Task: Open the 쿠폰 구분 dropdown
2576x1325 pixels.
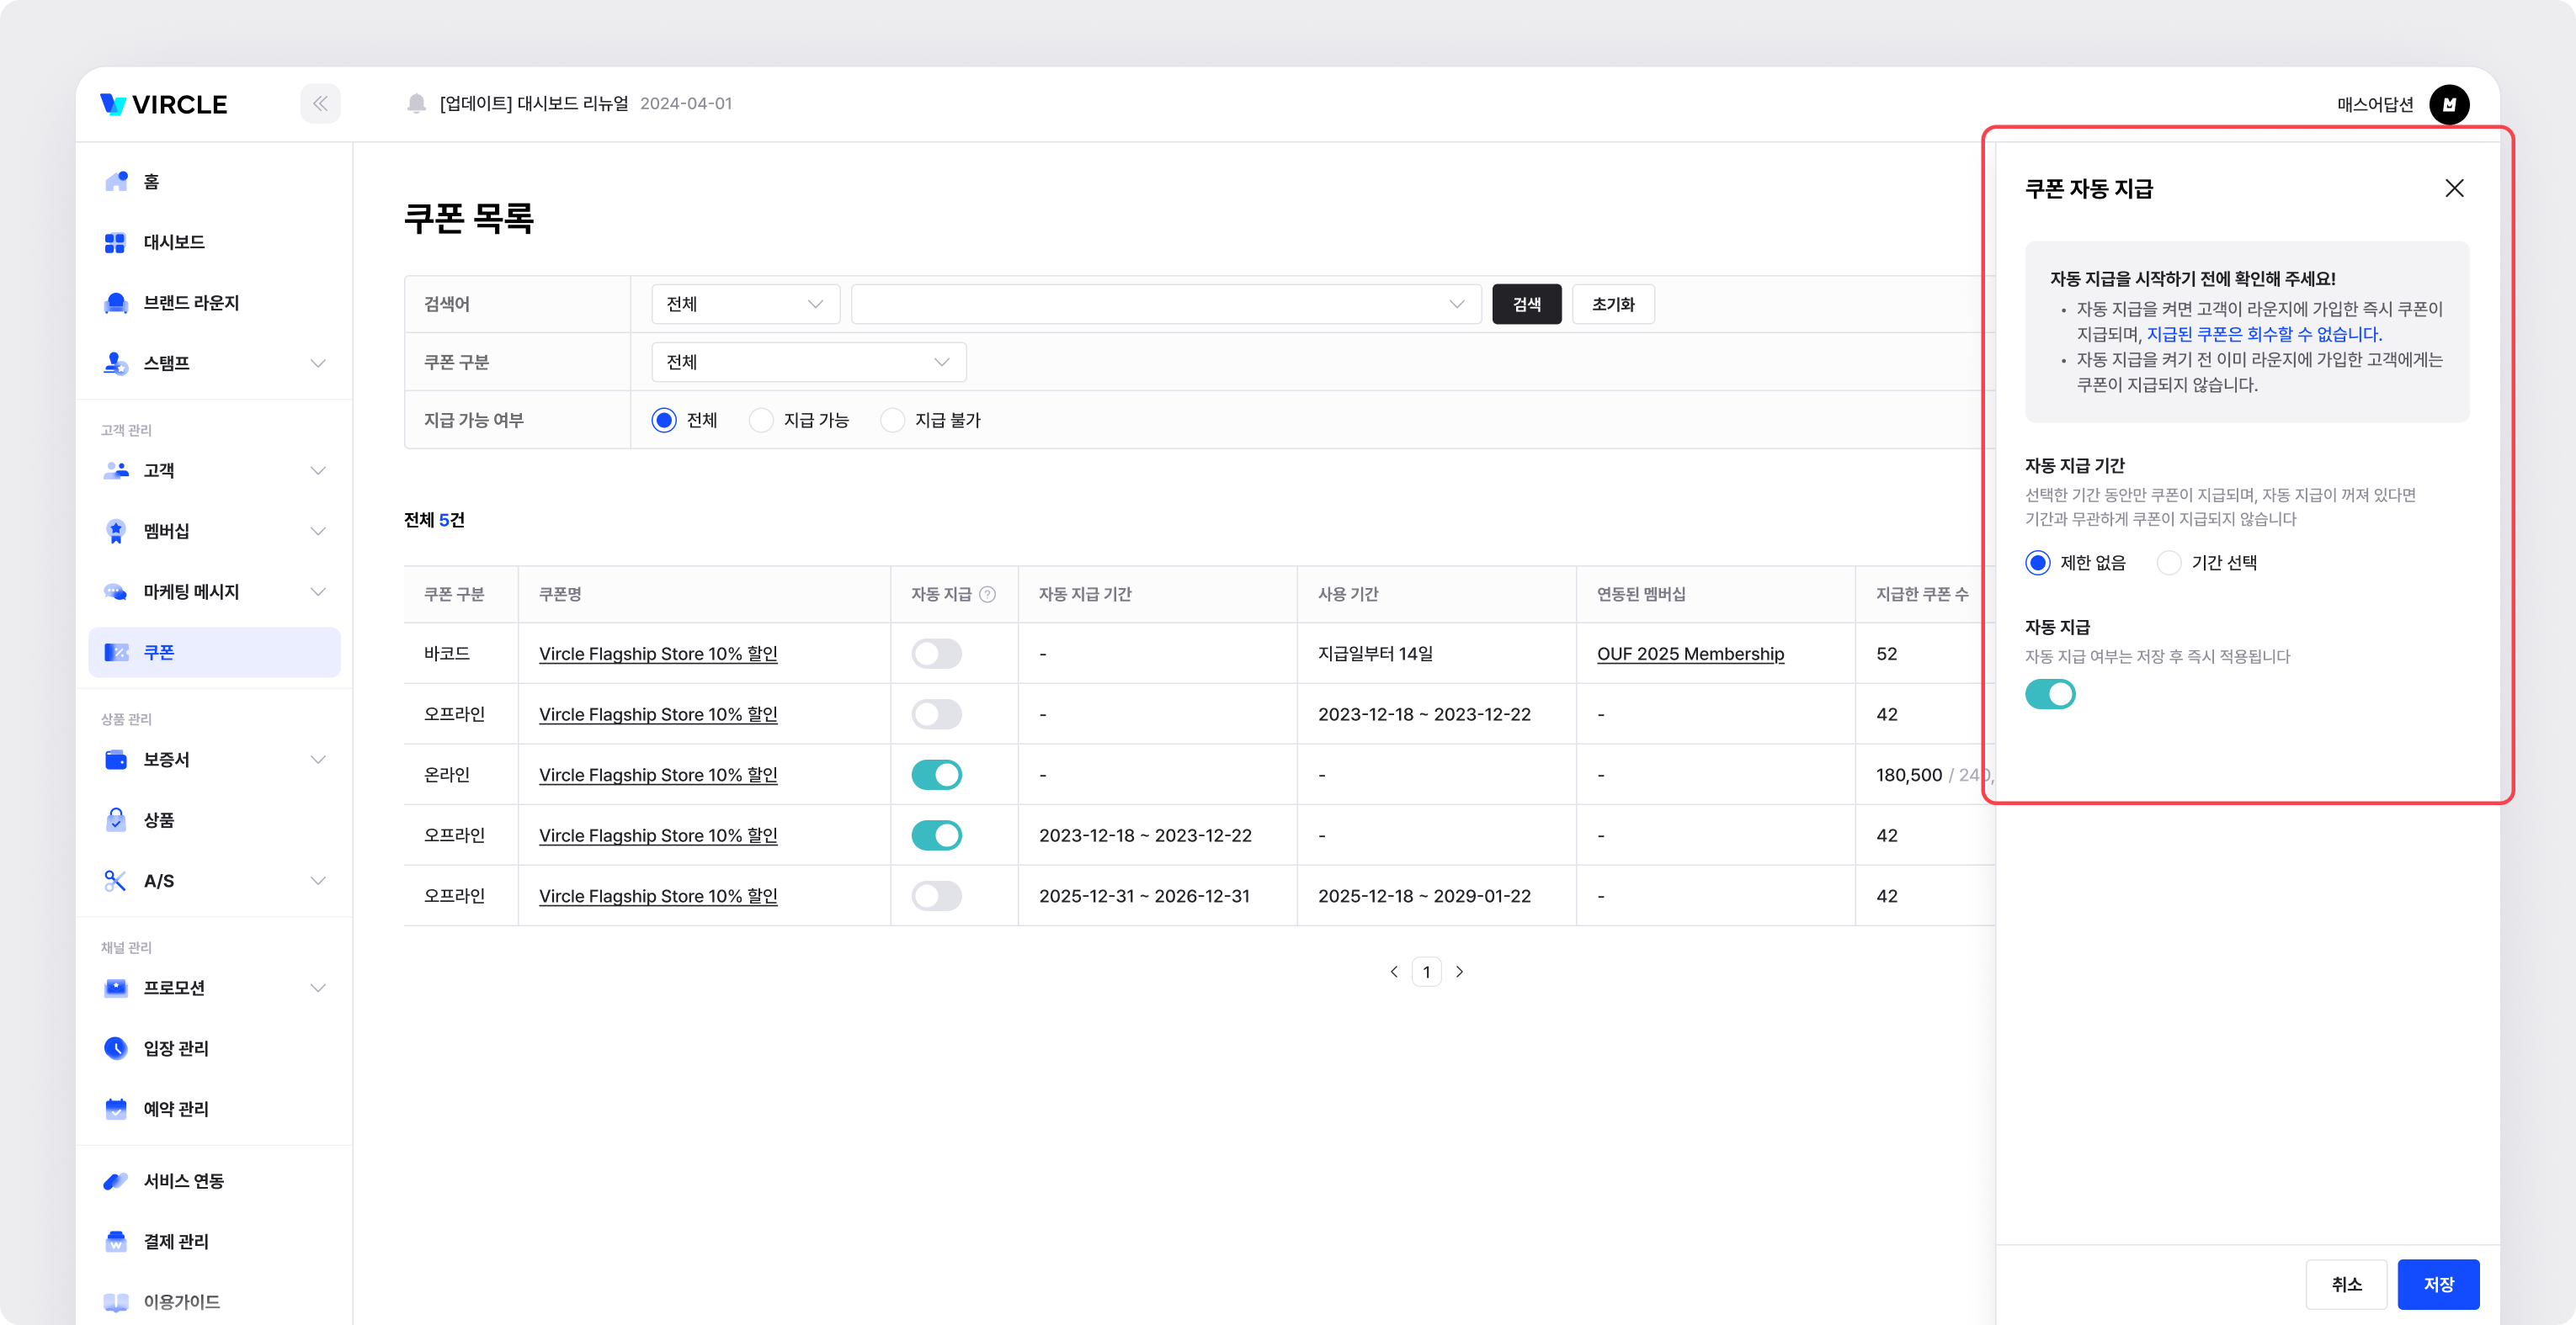Action: pyautogui.click(x=808, y=362)
